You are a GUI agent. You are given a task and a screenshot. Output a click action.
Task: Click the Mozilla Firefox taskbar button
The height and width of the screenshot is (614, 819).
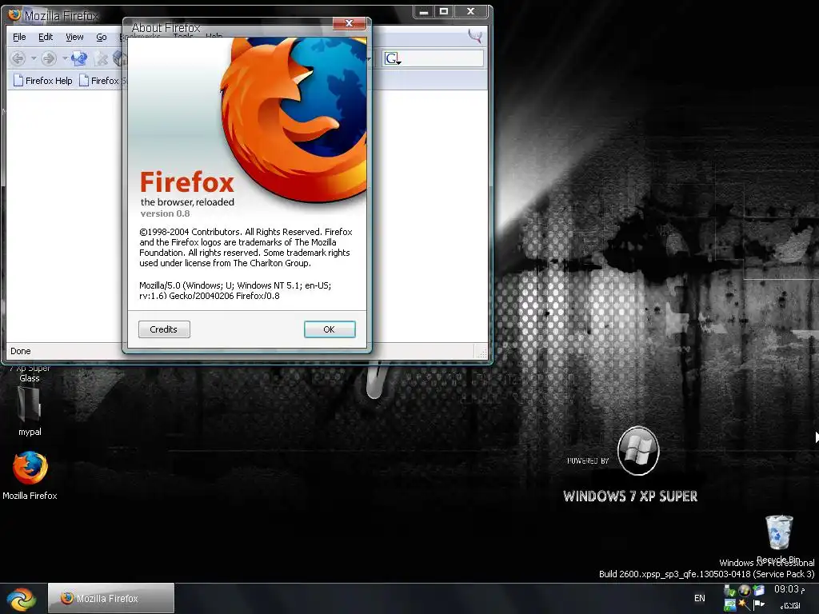[x=111, y=598]
